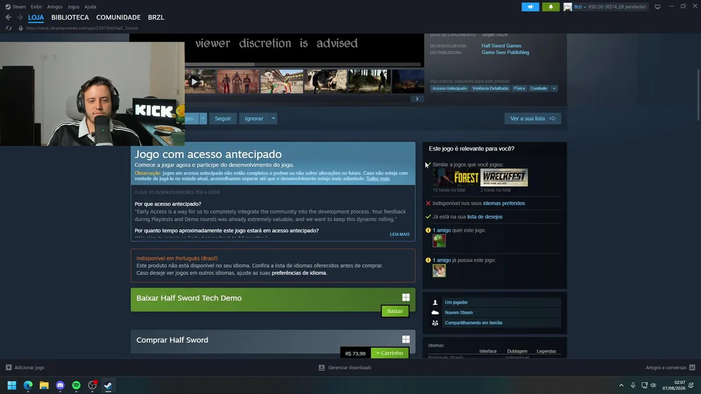
Task: Open the Windows Start menu
Action: click(12, 385)
